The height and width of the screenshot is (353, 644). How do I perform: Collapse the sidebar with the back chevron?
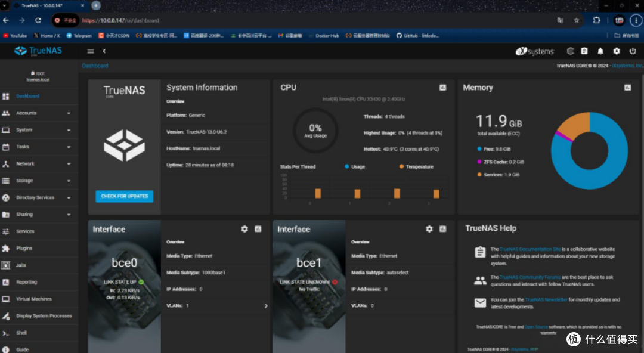(104, 51)
